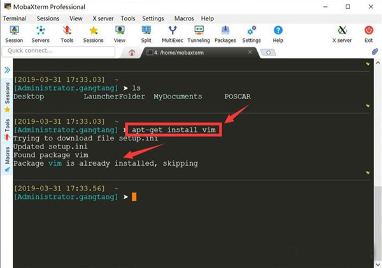Close the /home/mobaxterm tab
Image resolution: width=382 pixels, height=268 pixels.
click(x=250, y=52)
